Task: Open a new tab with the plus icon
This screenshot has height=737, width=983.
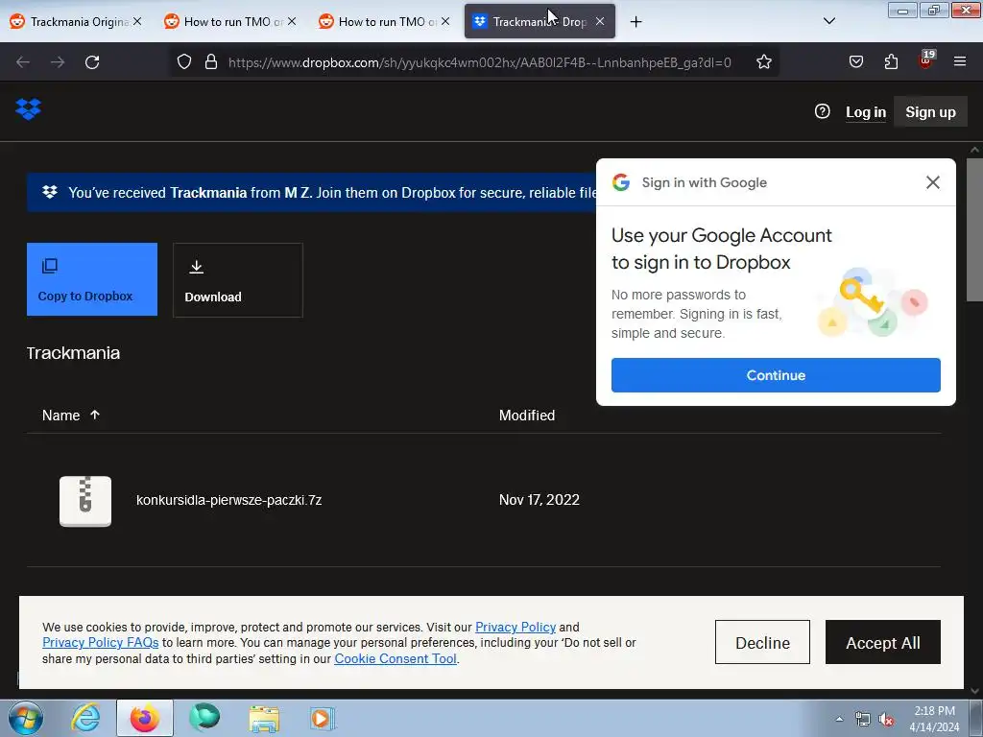Action: tap(635, 22)
